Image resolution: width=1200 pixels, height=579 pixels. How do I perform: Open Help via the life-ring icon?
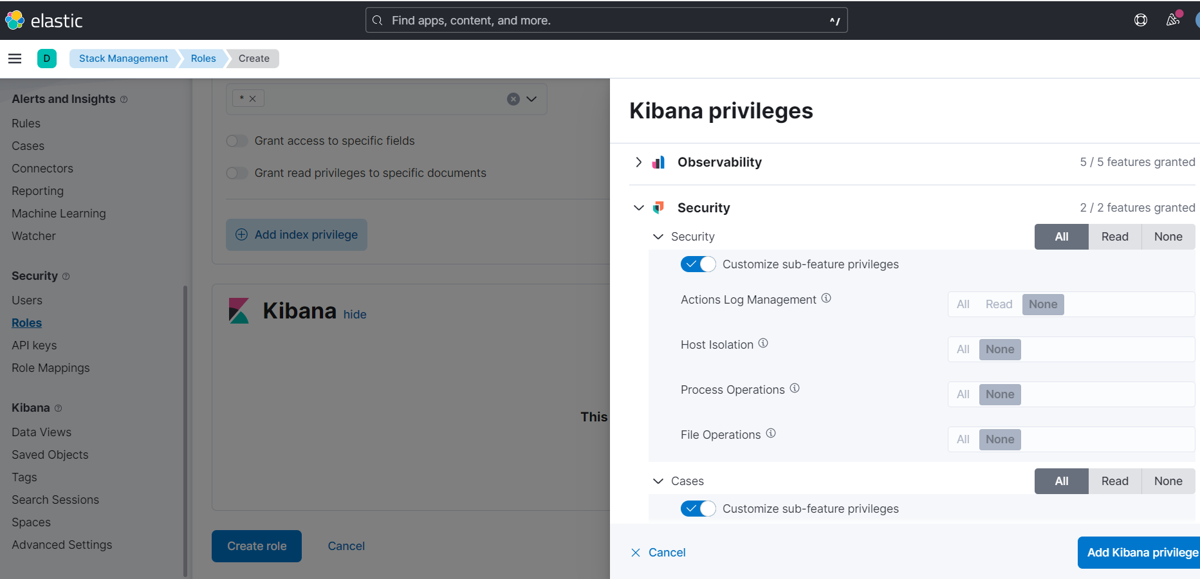1141,20
